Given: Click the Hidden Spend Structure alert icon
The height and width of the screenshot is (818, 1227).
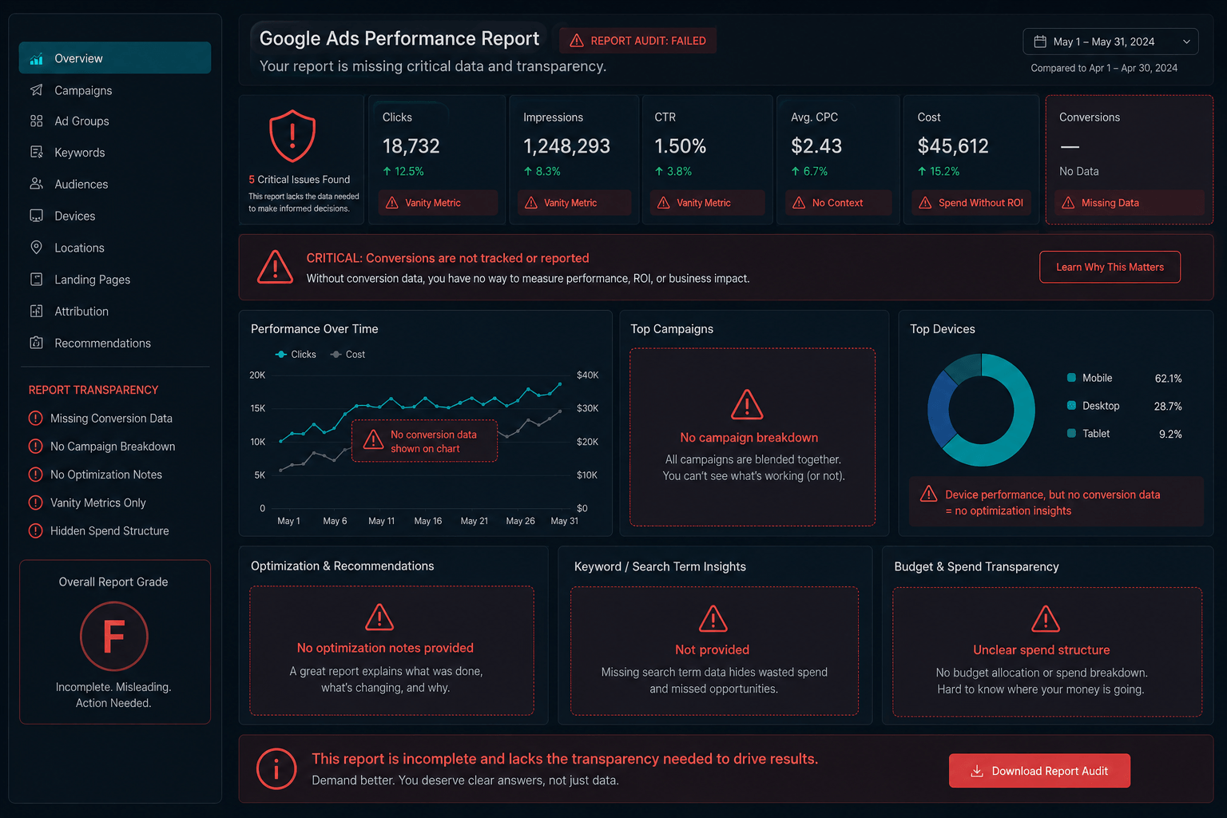Looking at the screenshot, I should (35, 530).
